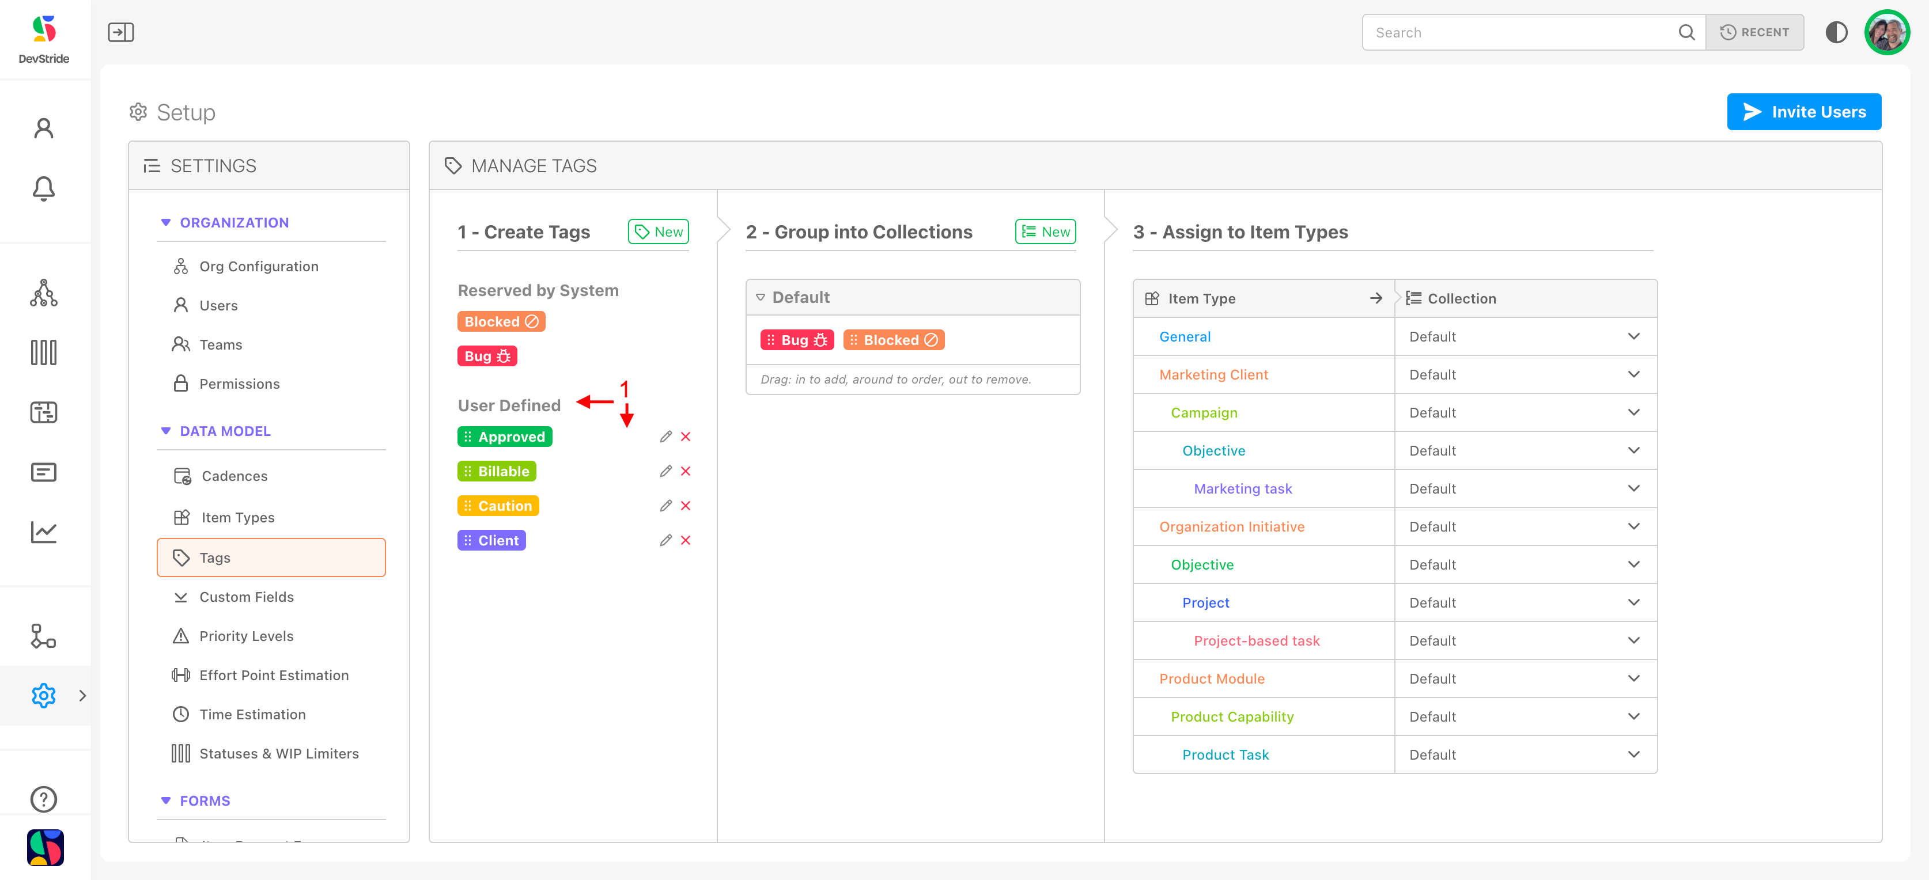Collapse the ORGANIZATION settings section
This screenshot has width=1929, height=880.
tap(165, 222)
